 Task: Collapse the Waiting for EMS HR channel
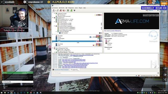(x=56, y=32)
